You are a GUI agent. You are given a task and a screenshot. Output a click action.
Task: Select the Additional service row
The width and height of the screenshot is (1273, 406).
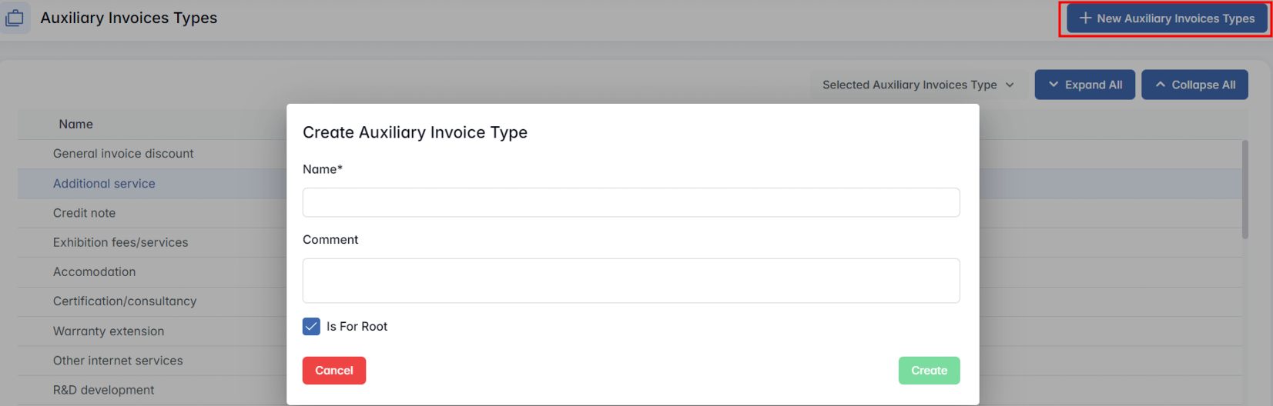104,184
